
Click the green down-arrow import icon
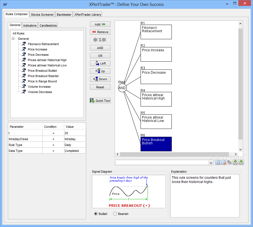(235, 163)
